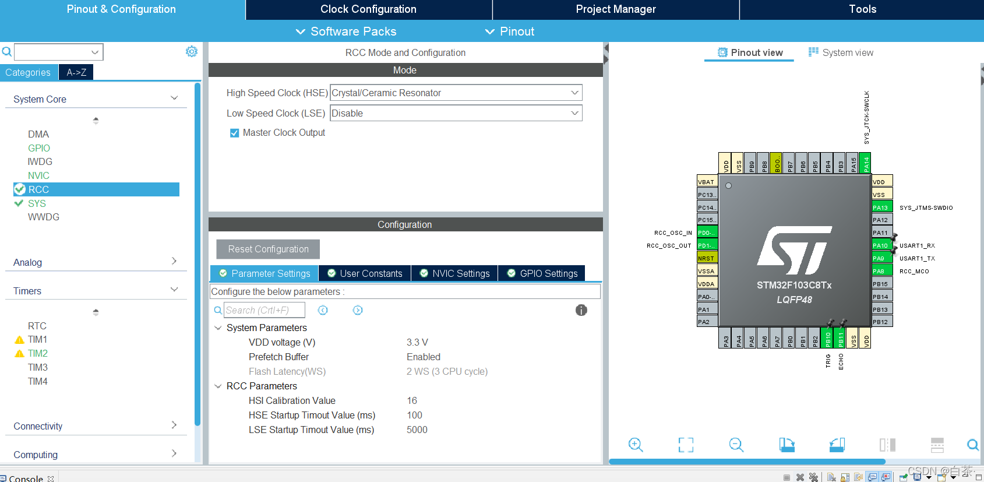This screenshot has width=984, height=482.
Task: Collapse the System Core category
Action: tap(174, 98)
